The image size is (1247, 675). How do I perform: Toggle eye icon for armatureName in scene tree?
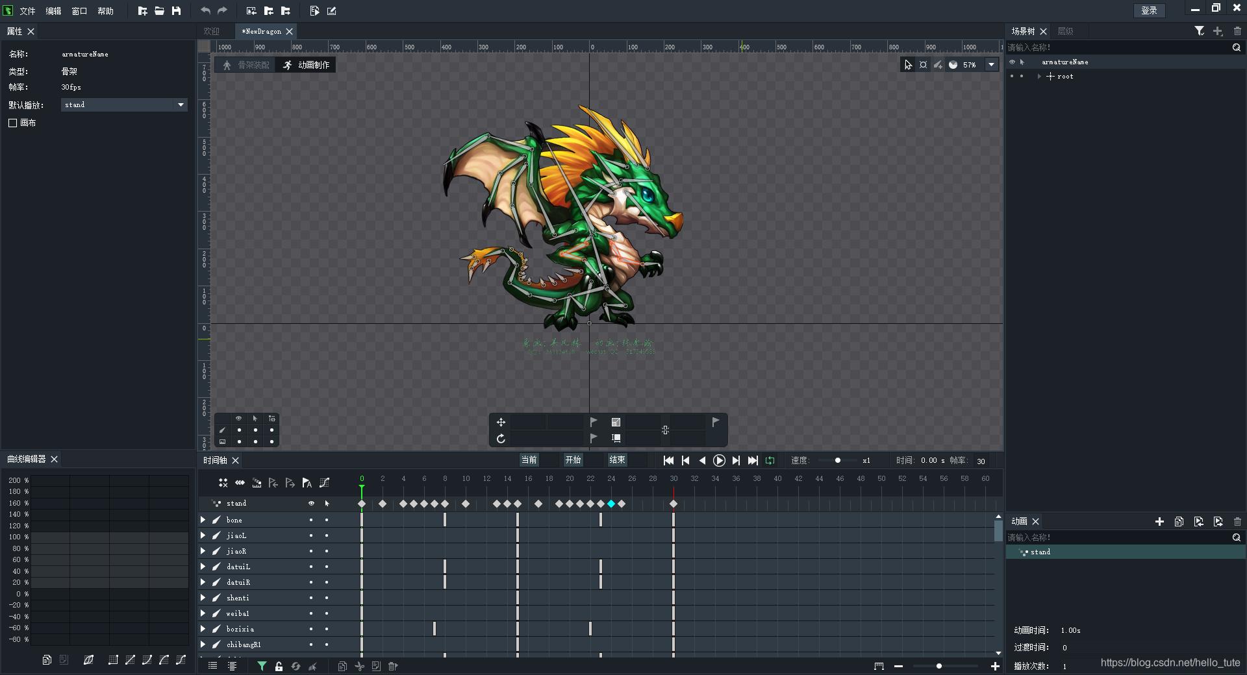[x=1011, y=62]
